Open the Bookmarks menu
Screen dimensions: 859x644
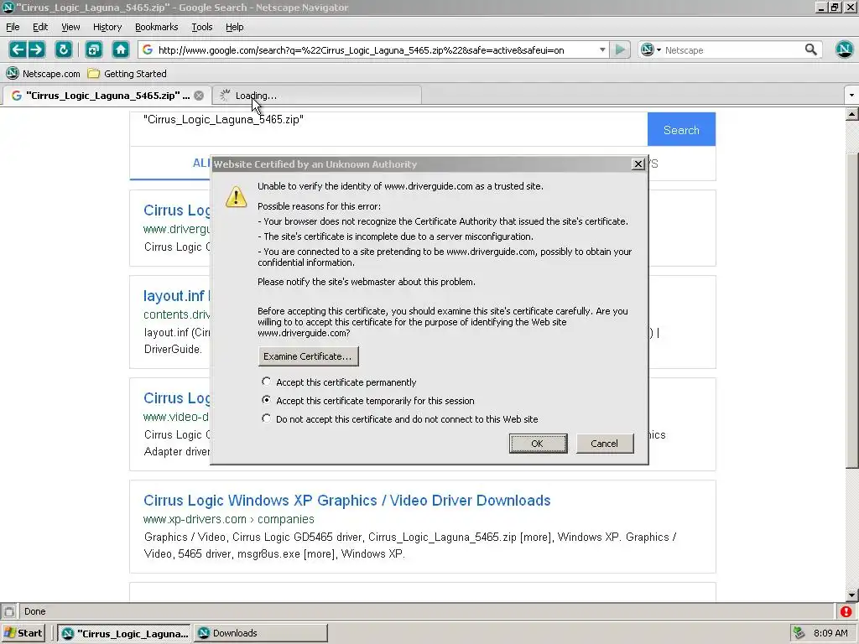(156, 27)
